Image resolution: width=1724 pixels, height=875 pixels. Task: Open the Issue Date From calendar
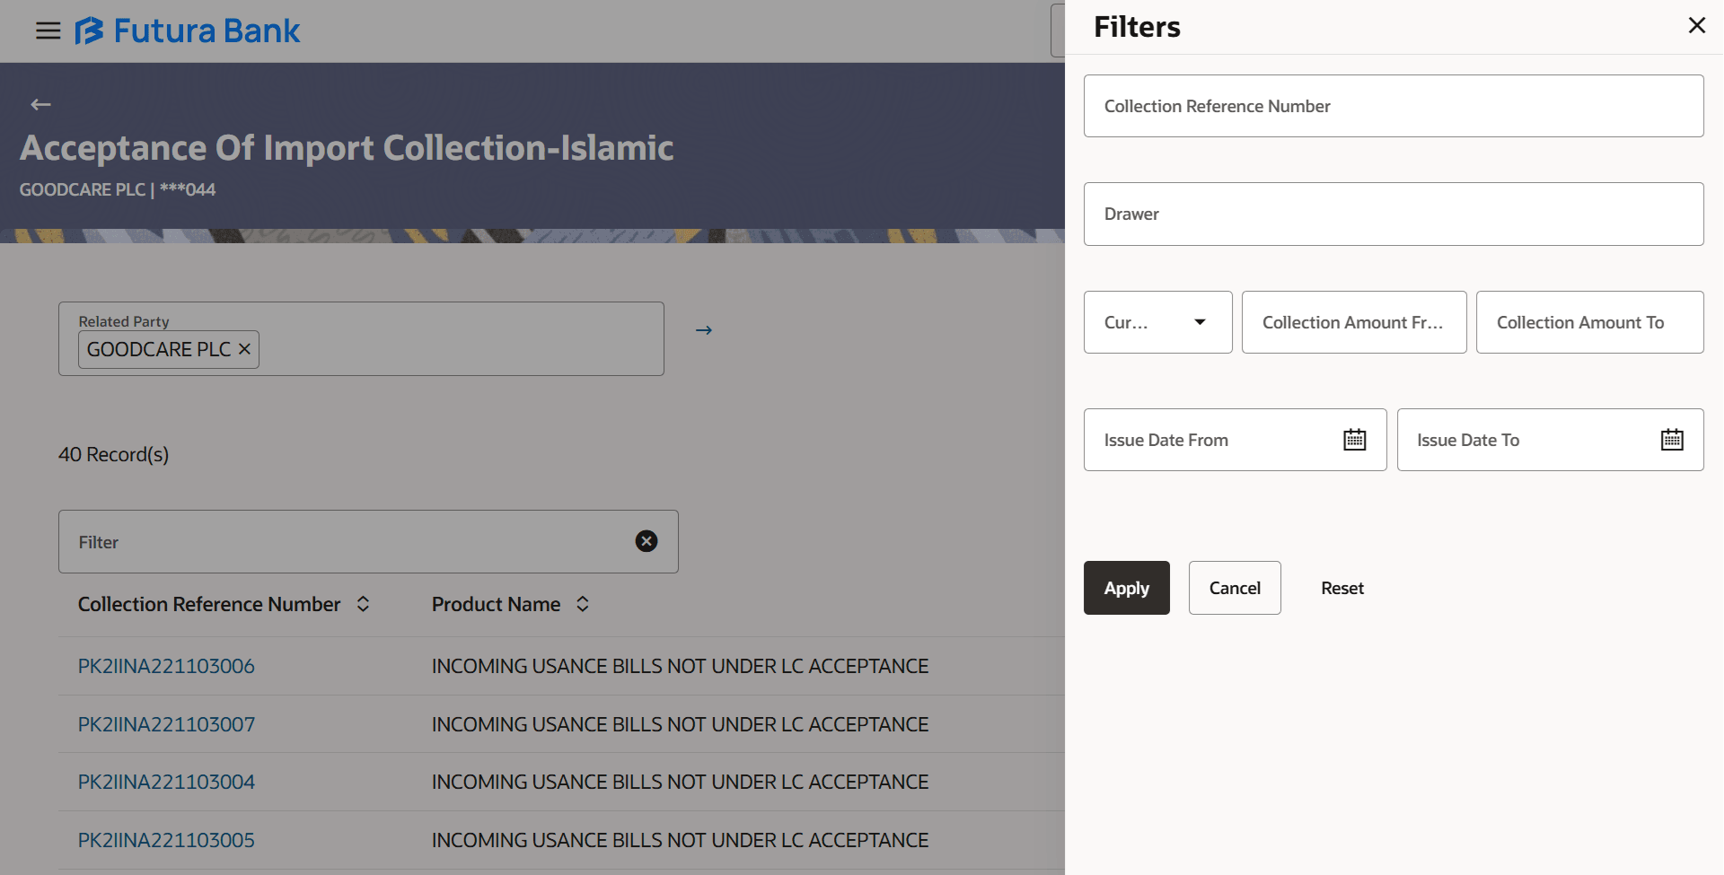click(x=1354, y=440)
